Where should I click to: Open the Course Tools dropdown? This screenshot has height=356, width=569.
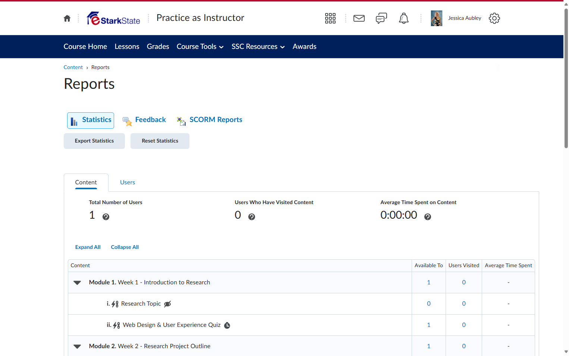[200, 47]
